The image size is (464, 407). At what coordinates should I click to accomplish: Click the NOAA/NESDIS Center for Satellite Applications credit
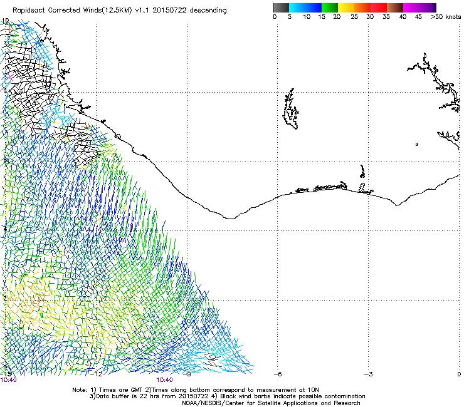coord(271,403)
